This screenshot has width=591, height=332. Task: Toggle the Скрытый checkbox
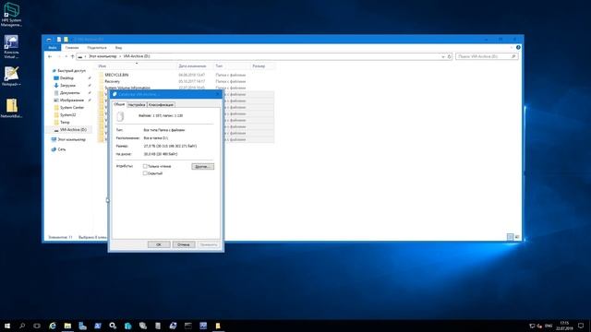tap(145, 173)
